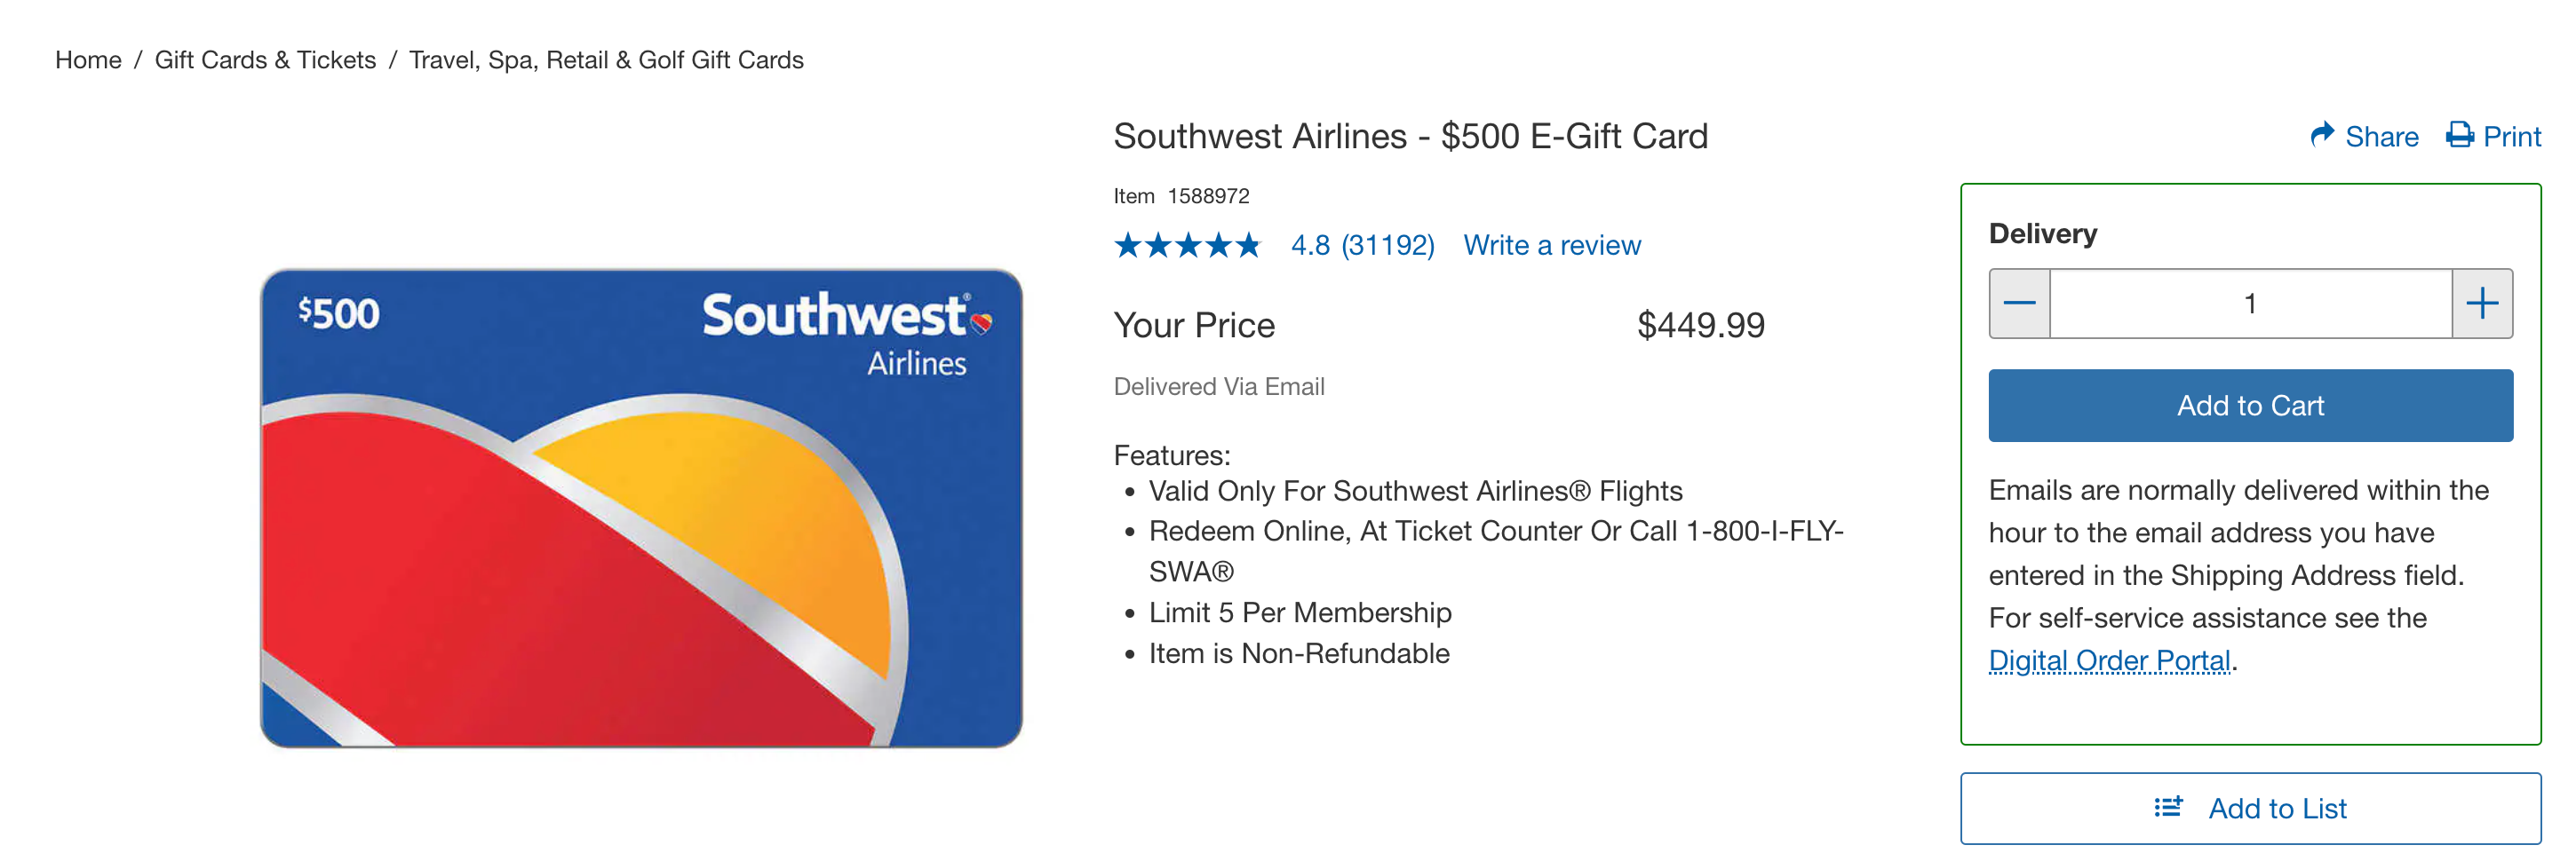Open the Digital Order Portal link
Image resolution: width=2576 pixels, height=861 pixels.
[2109, 660]
